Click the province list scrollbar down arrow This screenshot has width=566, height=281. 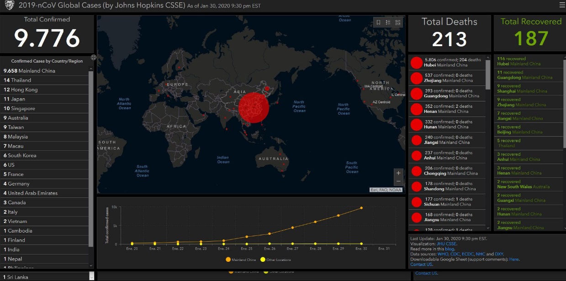pyautogui.click(x=488, y=228)
